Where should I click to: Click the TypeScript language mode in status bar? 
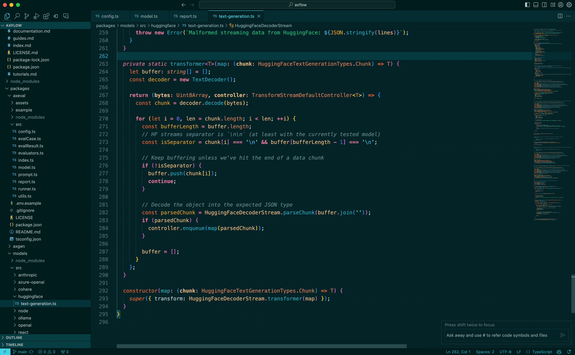click(542, 352)
